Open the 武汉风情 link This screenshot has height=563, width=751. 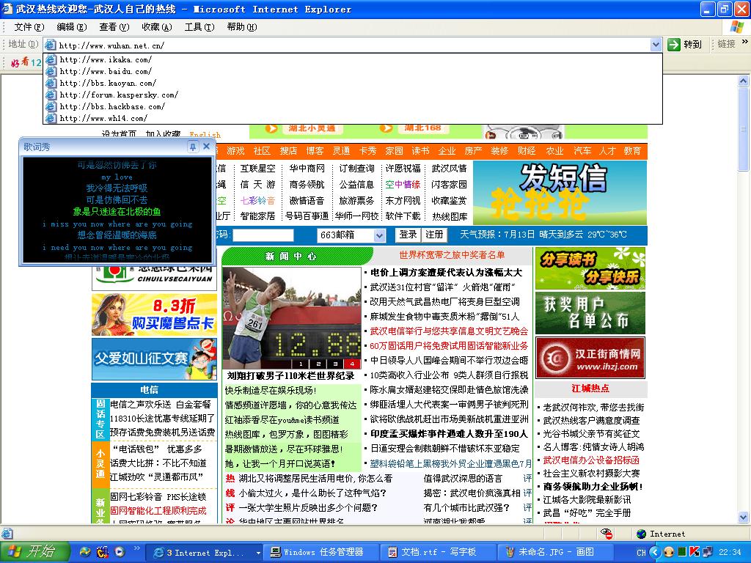[x=449, y=169]
